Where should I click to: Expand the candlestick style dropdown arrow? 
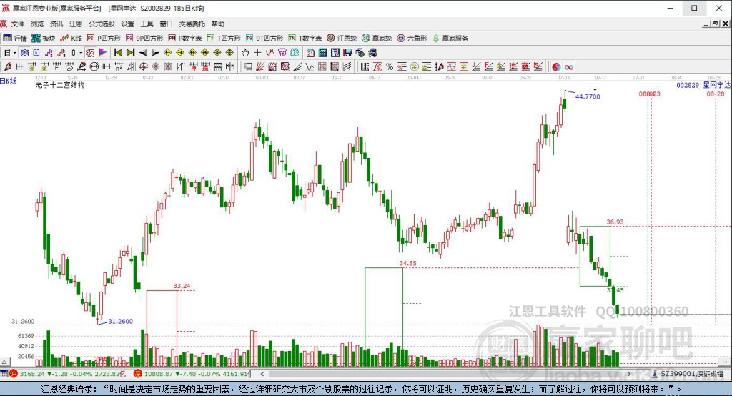click(80, 53)
